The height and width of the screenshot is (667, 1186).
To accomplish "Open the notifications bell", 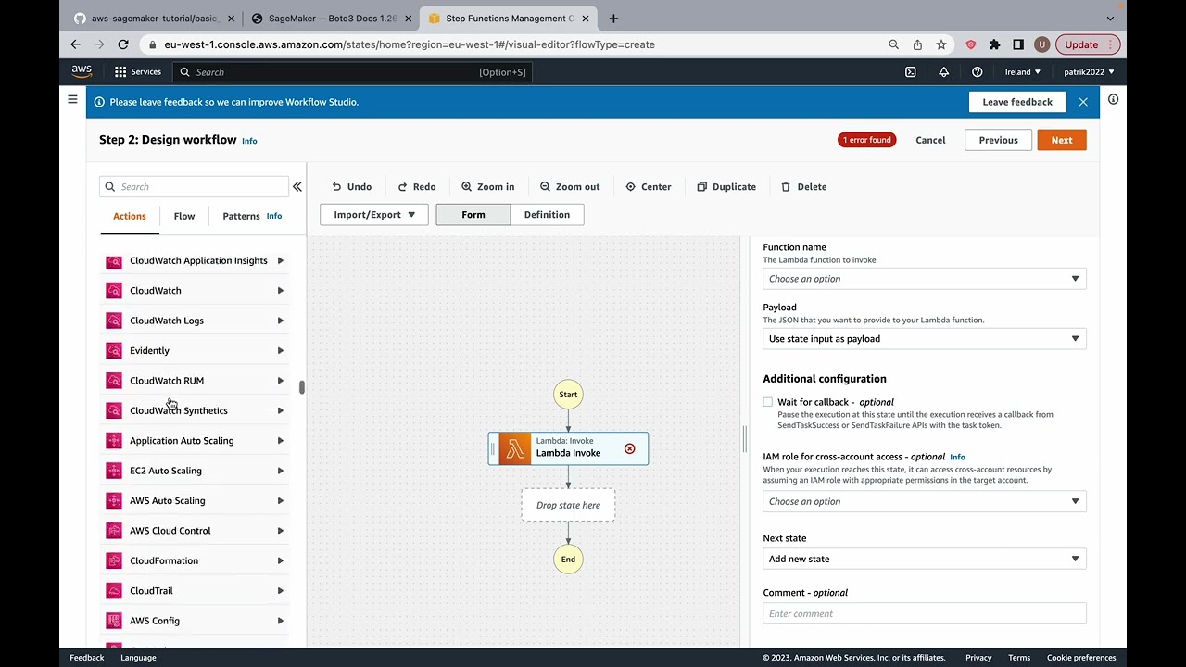I will click(x=944, y=71).
